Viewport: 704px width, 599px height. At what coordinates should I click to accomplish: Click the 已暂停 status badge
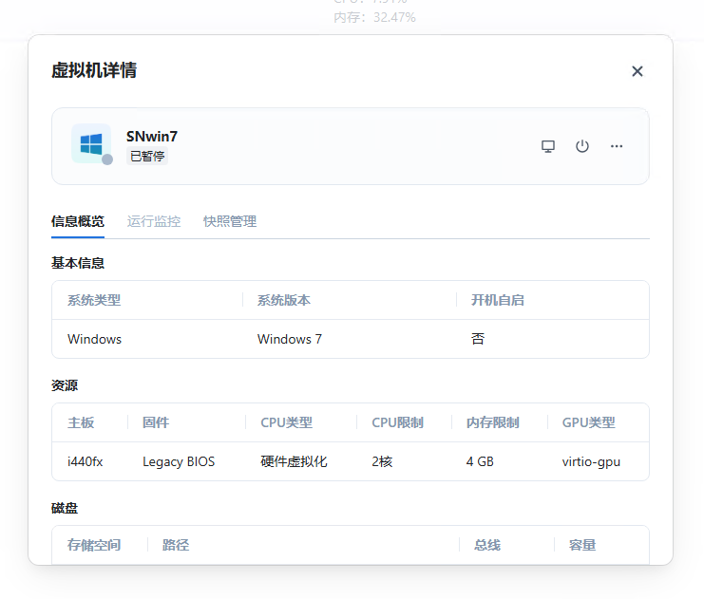coord(147,156)
